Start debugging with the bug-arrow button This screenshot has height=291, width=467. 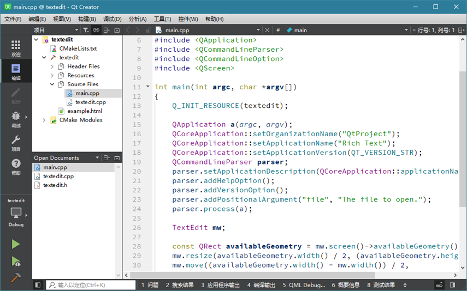point(16,261)
